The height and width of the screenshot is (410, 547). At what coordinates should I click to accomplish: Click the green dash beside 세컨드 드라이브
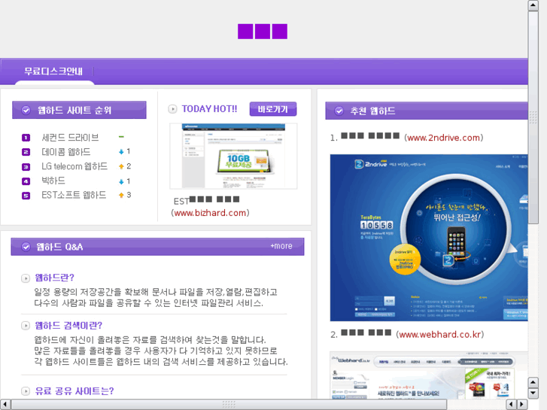pos(121,137)
